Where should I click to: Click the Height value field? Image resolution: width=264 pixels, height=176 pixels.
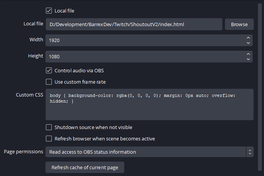[144, 56]
